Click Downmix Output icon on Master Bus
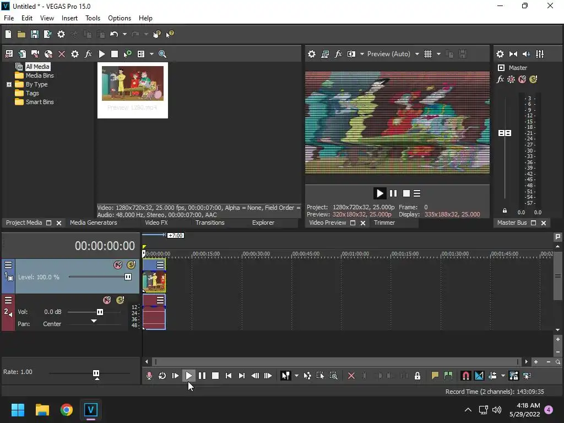Screen dimensions: 564x423 513,54
